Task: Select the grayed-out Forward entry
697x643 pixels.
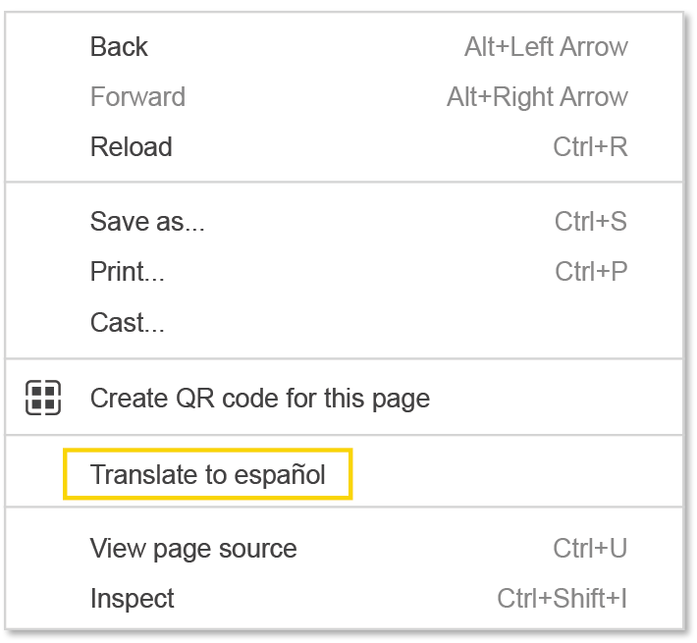Action: tap(137, 97)
